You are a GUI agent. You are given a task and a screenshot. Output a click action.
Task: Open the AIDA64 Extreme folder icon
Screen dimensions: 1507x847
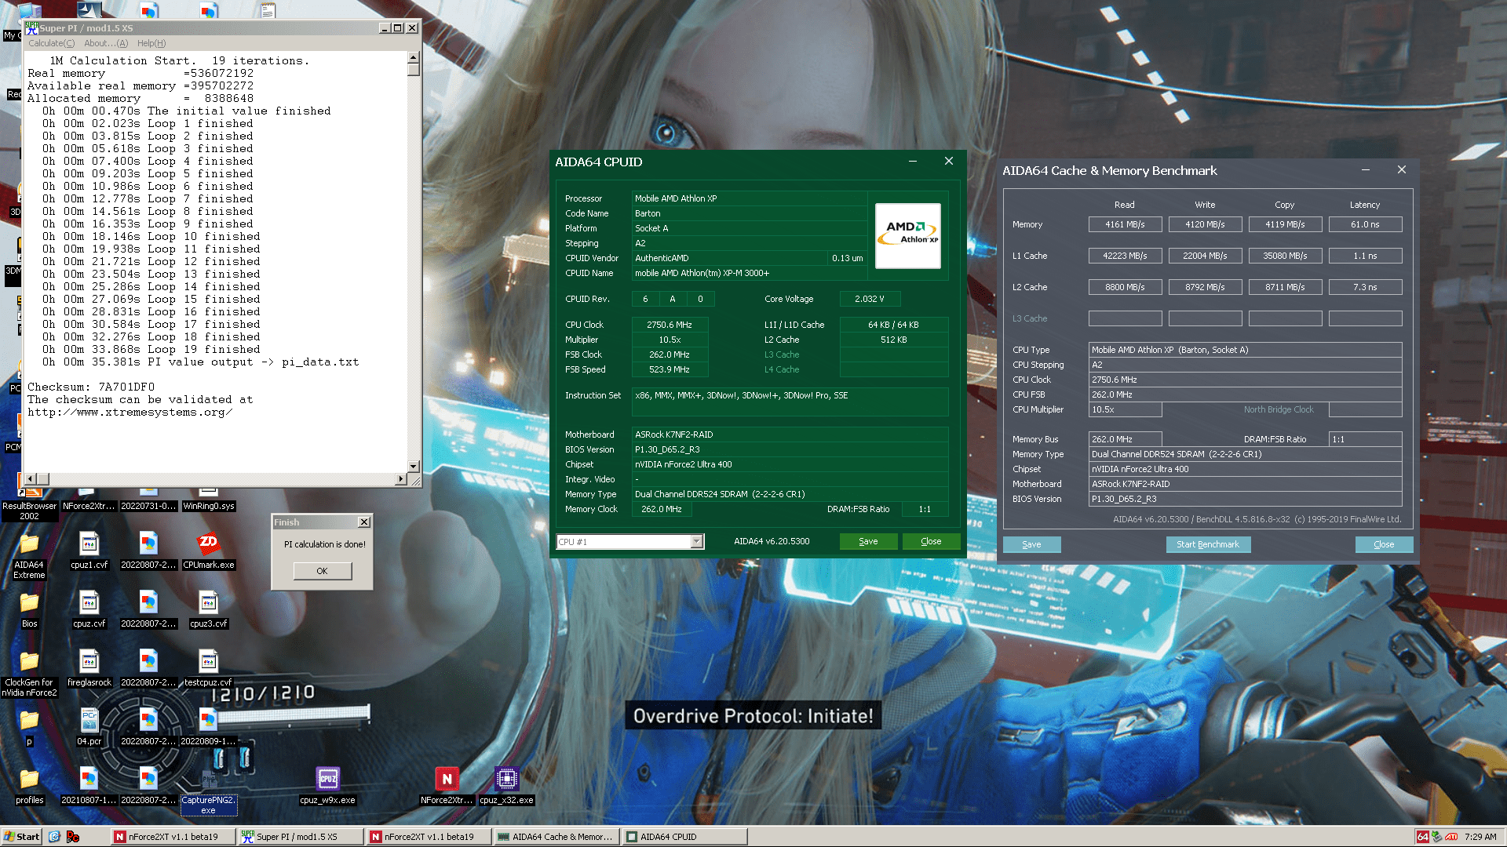29,555
